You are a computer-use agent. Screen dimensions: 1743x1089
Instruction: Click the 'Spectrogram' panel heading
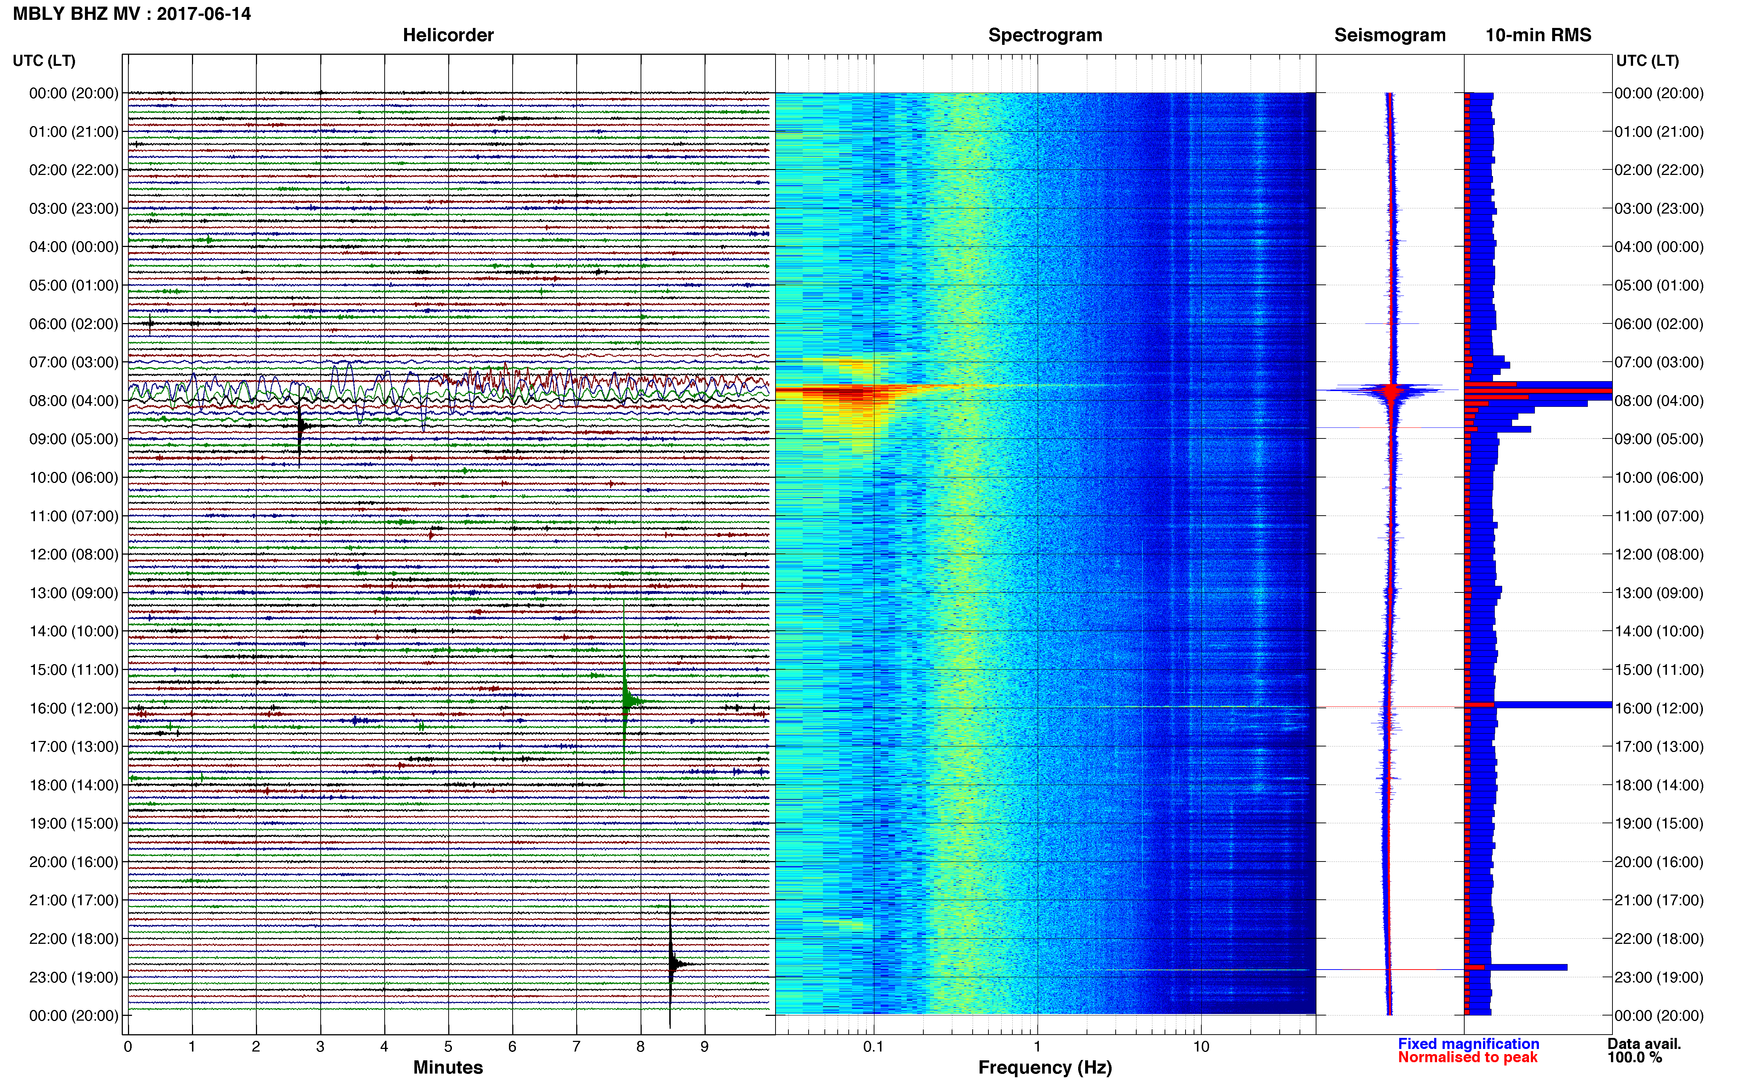pyautogui.click(x=1045, y=35)
